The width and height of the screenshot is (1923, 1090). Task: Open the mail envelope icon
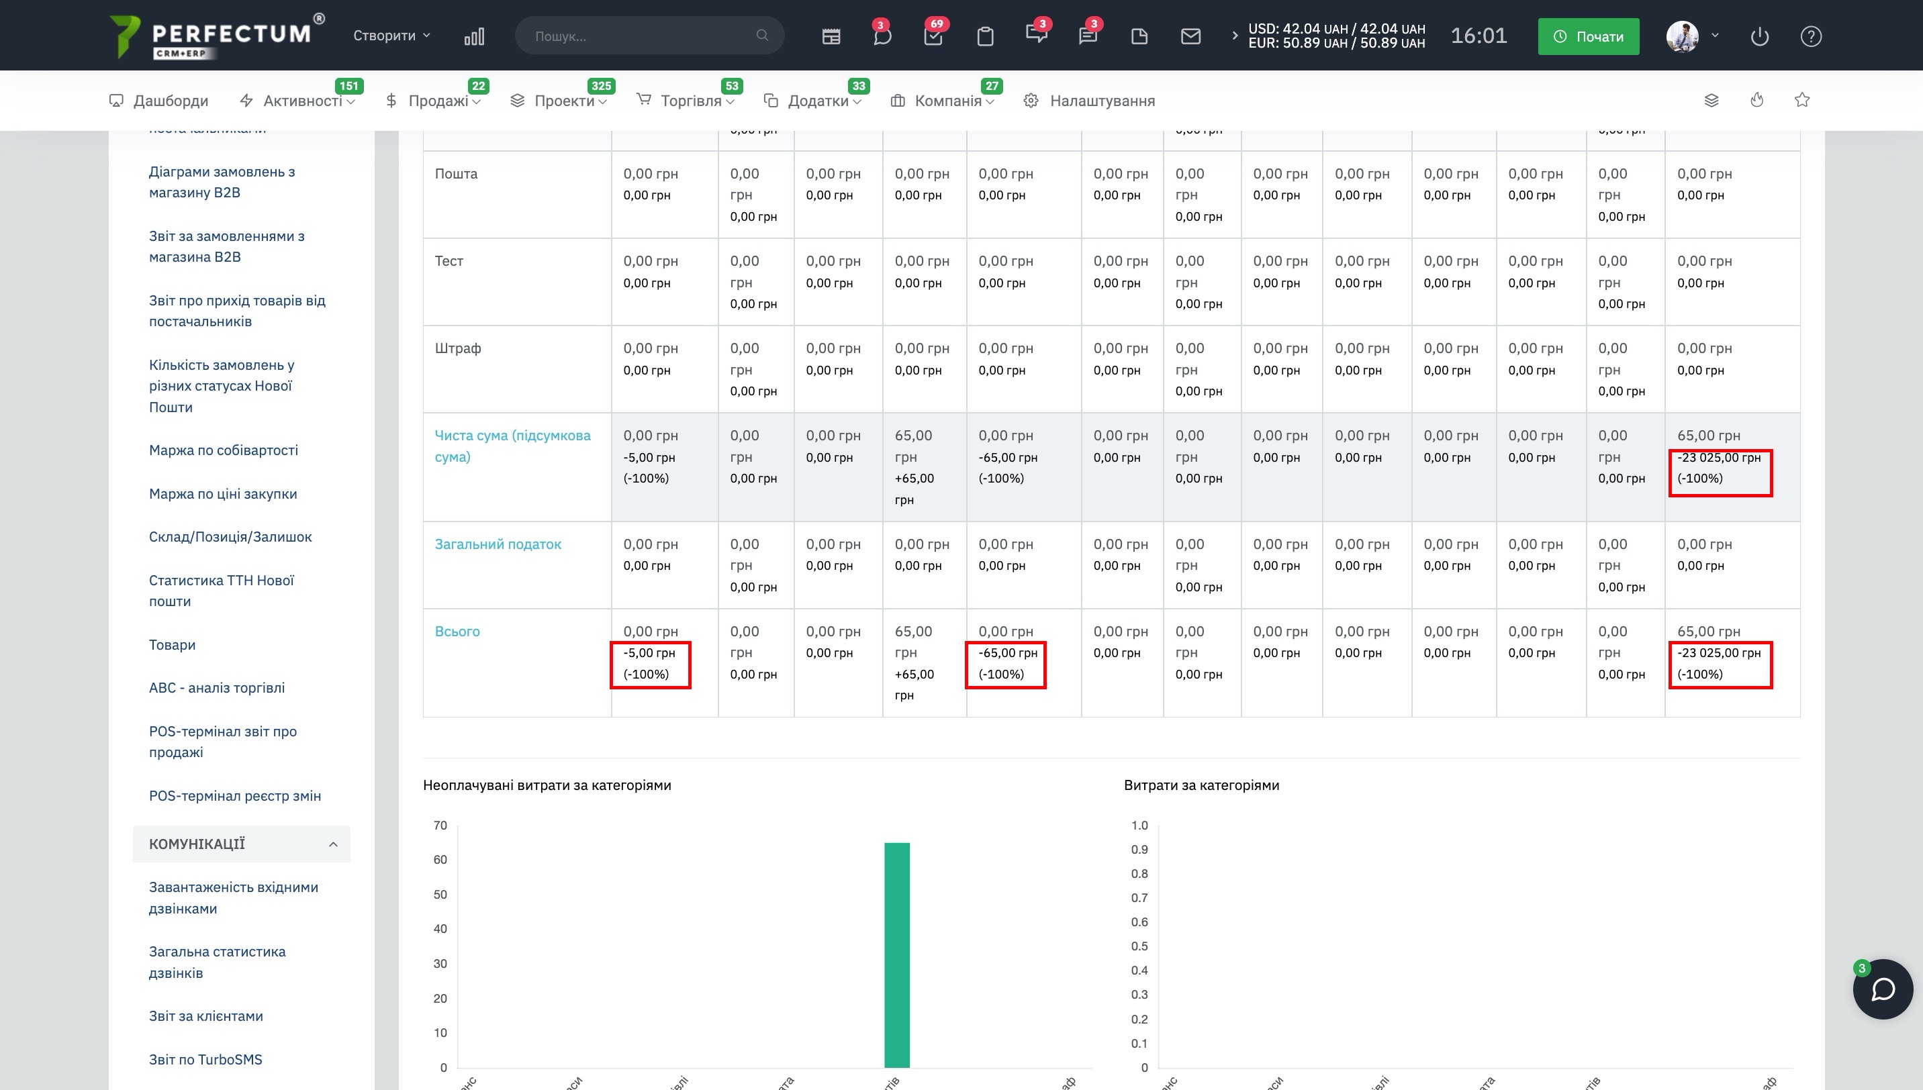point(1190,36)
